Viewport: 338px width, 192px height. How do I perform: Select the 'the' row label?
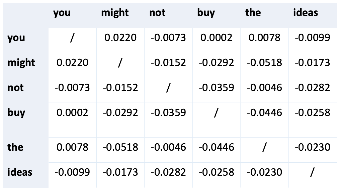click(x=15, y=147)
